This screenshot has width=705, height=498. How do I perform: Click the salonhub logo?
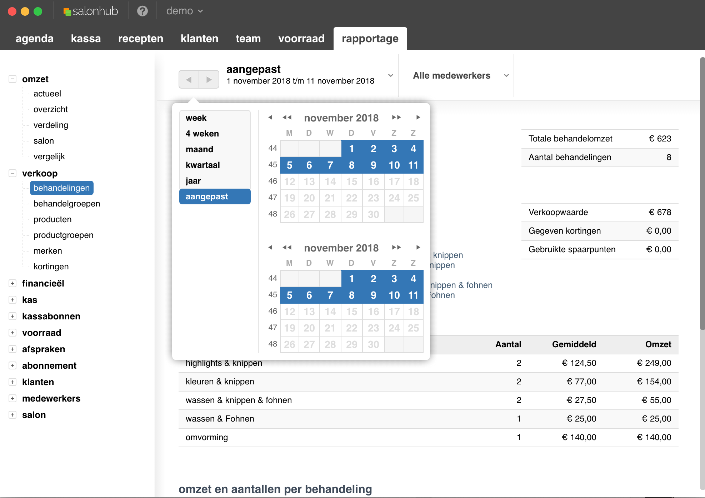pyautogui.click(x=91, y=11)
